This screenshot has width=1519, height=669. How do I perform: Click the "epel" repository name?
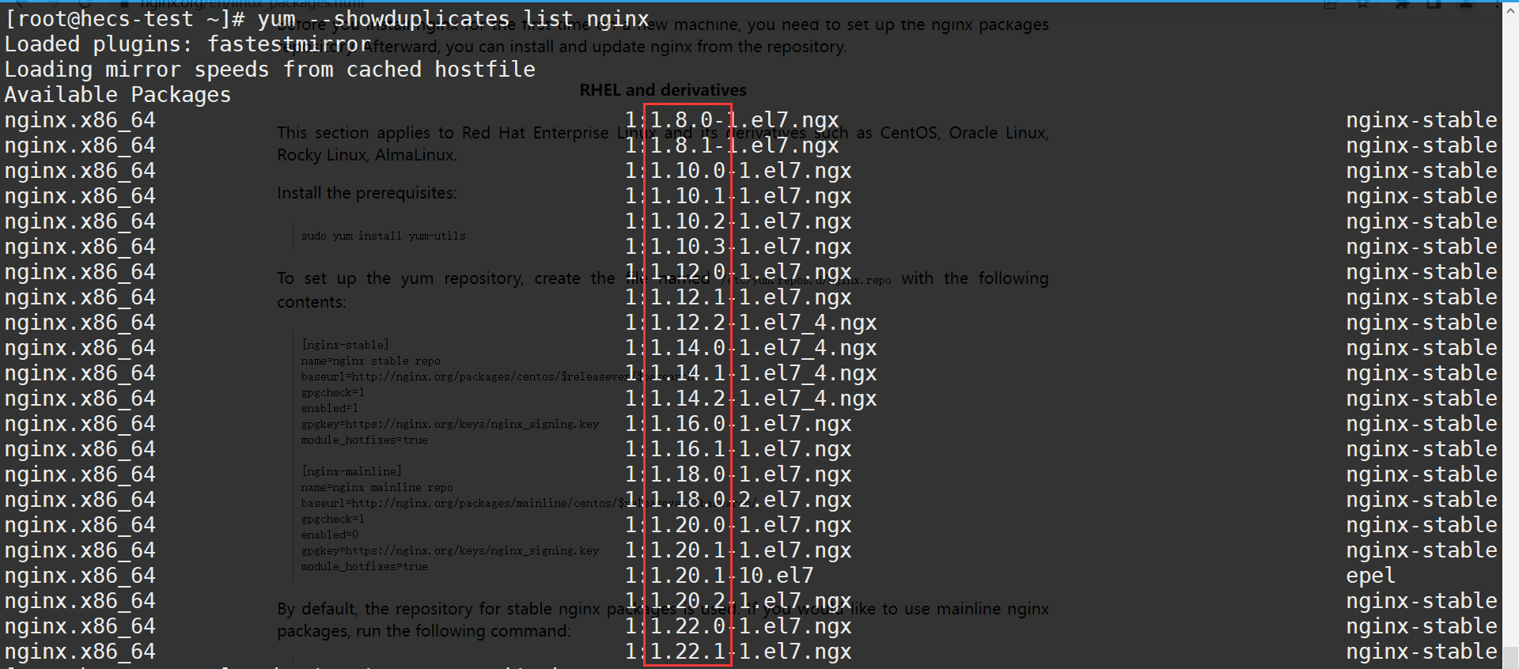[x=1370, y=576]
